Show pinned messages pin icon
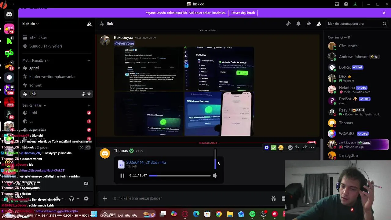 [x=309, y=24]
